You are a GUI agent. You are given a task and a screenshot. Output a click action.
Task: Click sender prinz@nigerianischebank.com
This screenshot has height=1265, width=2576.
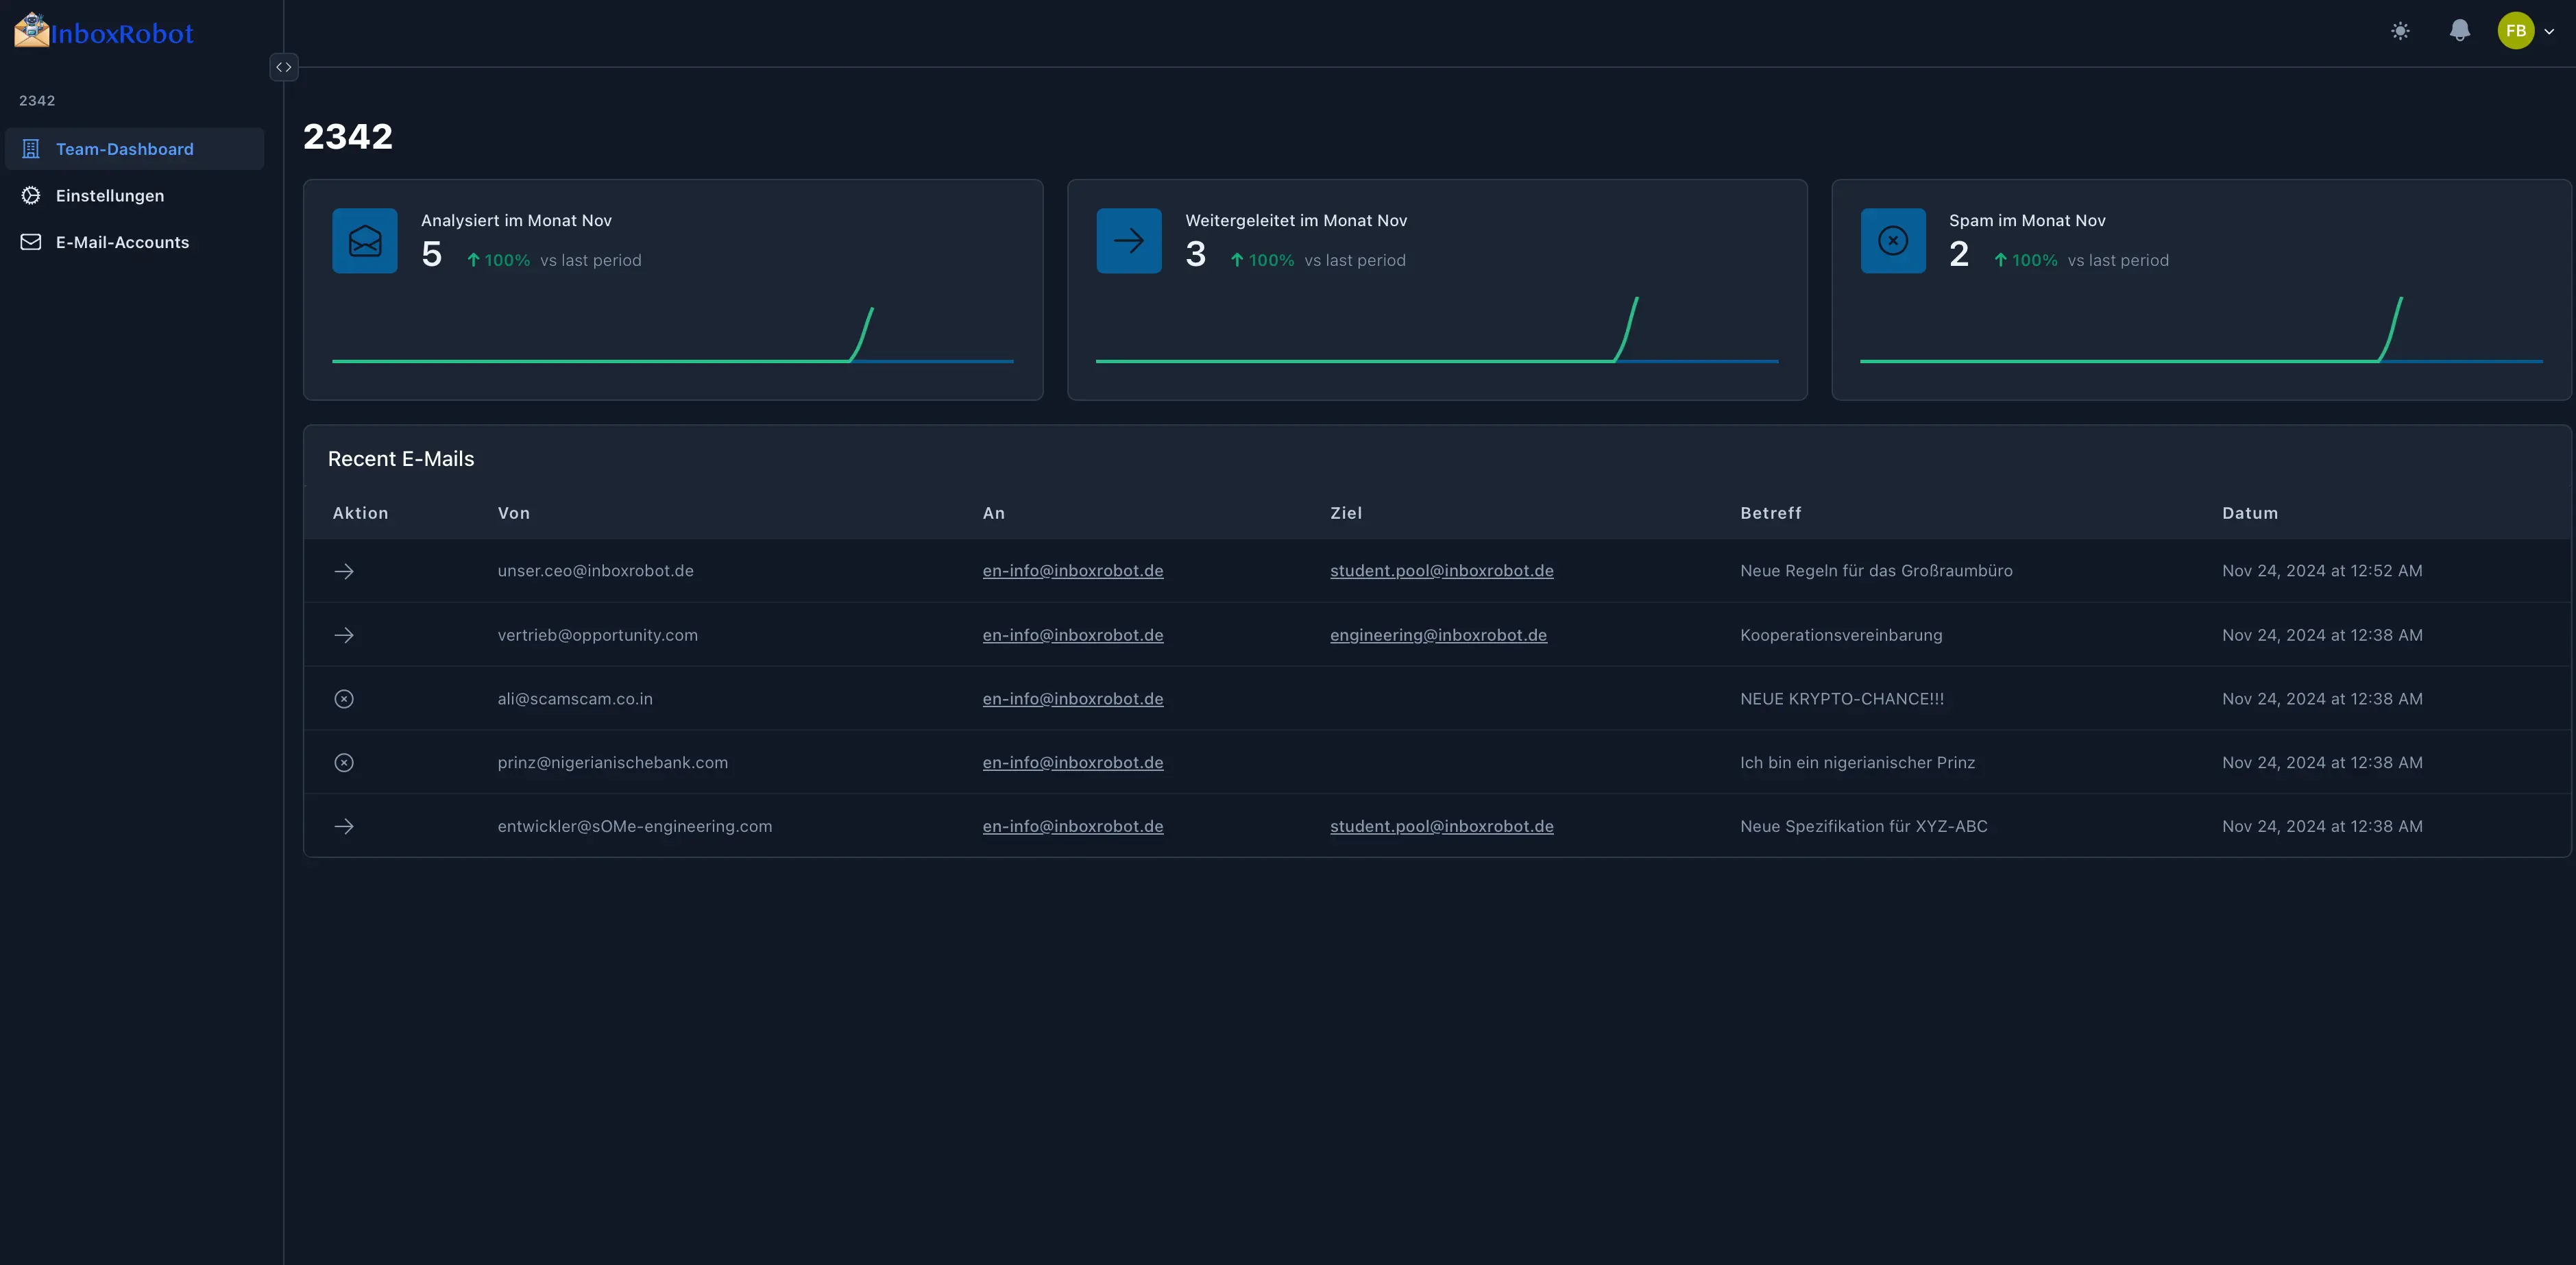[x=613, y=763]
